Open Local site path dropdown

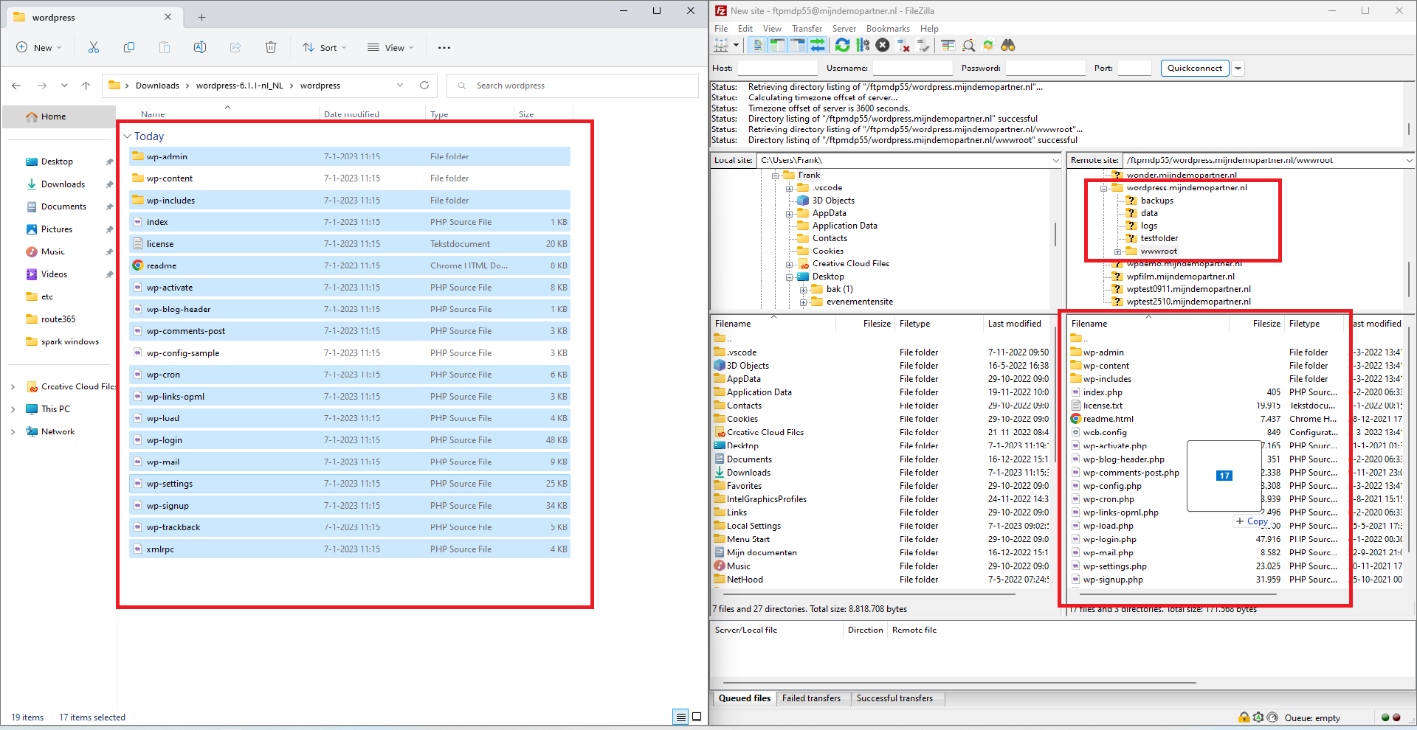tap(1056, 160)
